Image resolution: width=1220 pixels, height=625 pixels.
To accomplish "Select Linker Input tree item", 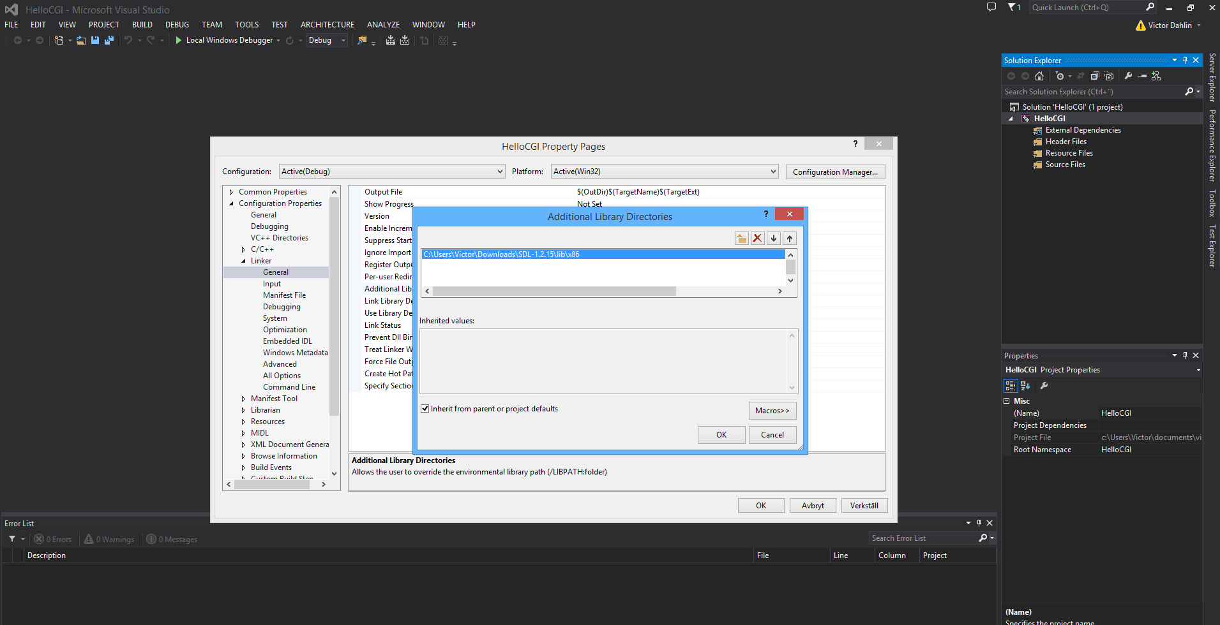I will 272,284.
